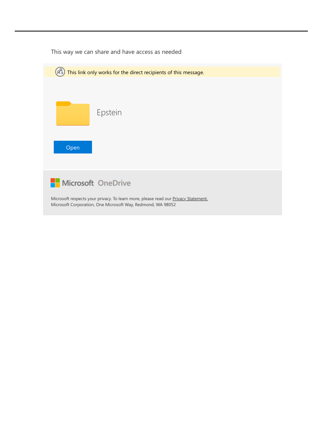Open the Privacy Statement link
The width and height of the screenshot is (325, 421).
[190, 199]
